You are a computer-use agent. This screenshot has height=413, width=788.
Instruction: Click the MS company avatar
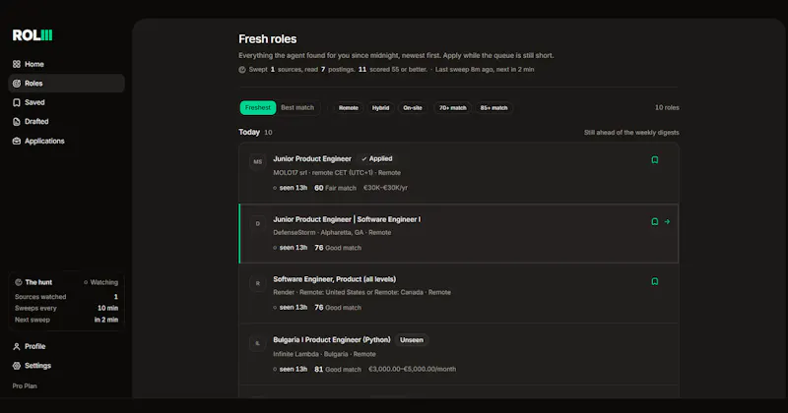258,162
